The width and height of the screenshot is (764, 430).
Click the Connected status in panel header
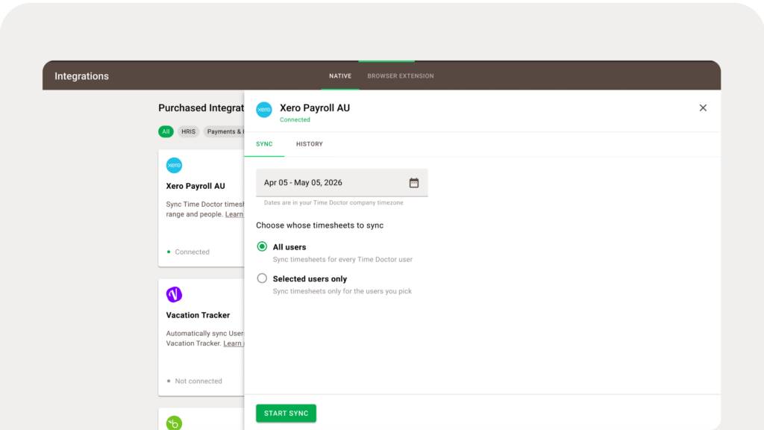(x=295, y=120)
